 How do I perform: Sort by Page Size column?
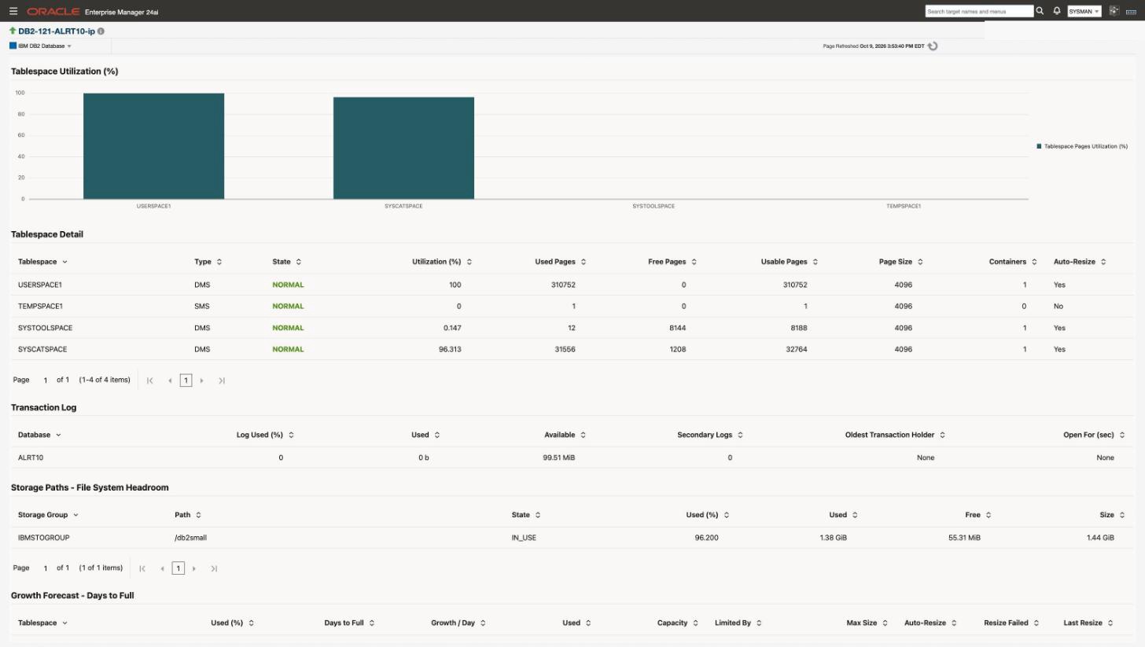(920, 262)
